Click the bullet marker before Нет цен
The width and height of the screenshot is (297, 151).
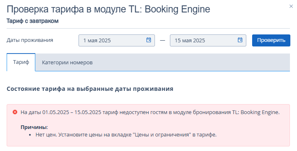30,135
